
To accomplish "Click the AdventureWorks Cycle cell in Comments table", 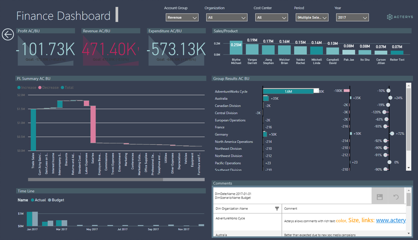I will point(247,223).
